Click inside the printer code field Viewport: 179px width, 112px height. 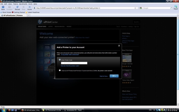tap(74, 63)
